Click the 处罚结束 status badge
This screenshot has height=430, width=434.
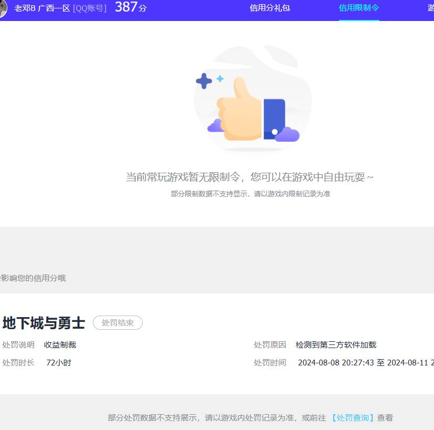click(x=118, y=323)
